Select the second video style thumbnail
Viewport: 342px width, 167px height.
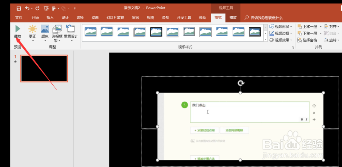(107, 32)
